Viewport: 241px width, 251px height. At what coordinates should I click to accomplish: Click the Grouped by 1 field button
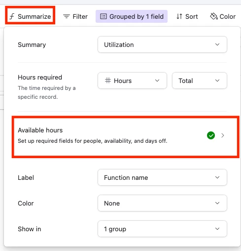[132, 16]
